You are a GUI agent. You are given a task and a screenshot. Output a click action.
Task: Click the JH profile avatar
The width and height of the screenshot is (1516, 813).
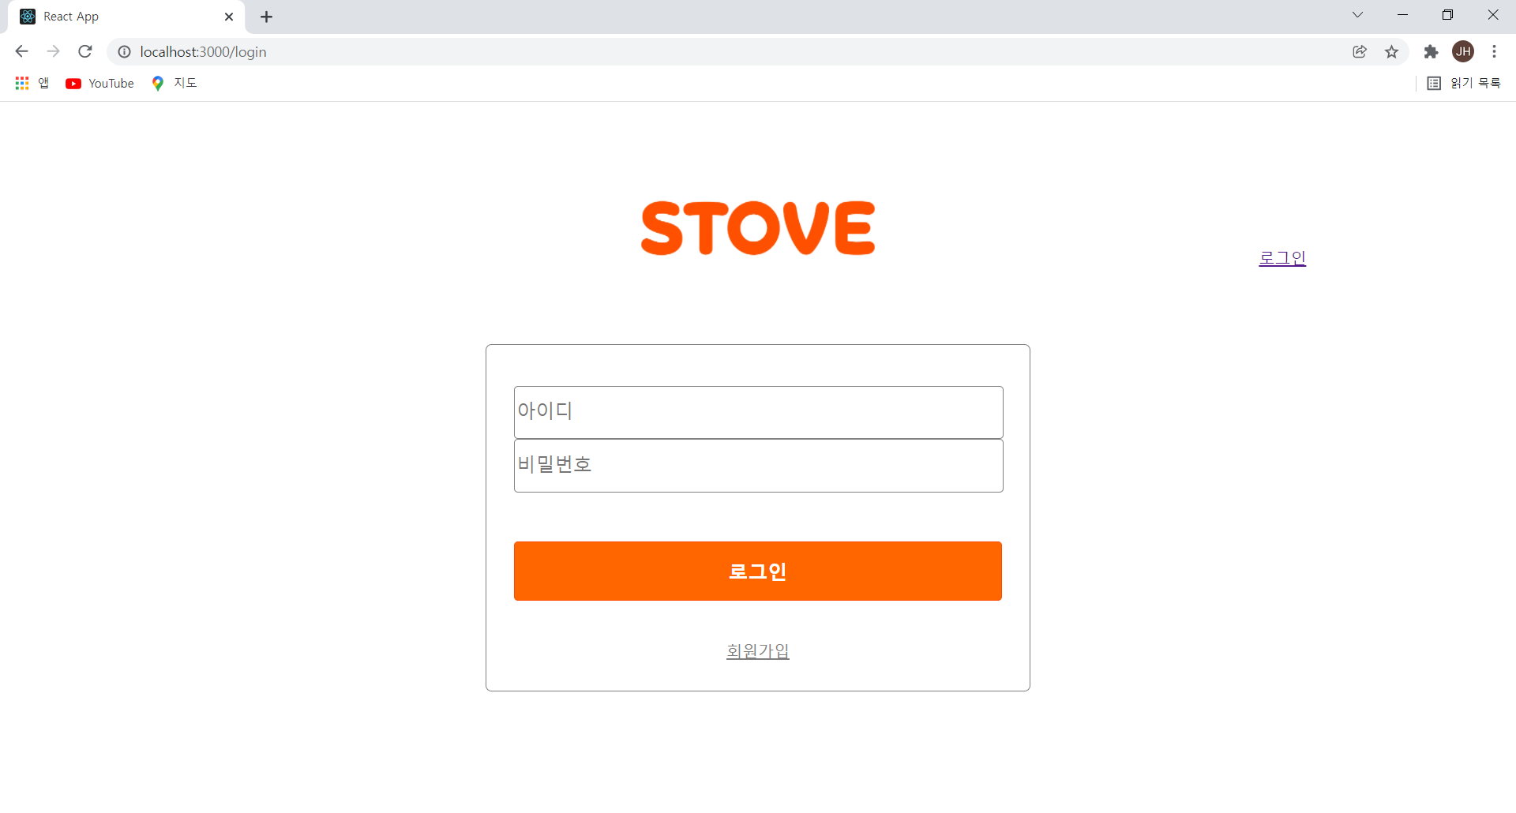point(1463,51)
